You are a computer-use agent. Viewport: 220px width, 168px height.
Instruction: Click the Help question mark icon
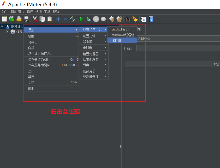point(151,19)
